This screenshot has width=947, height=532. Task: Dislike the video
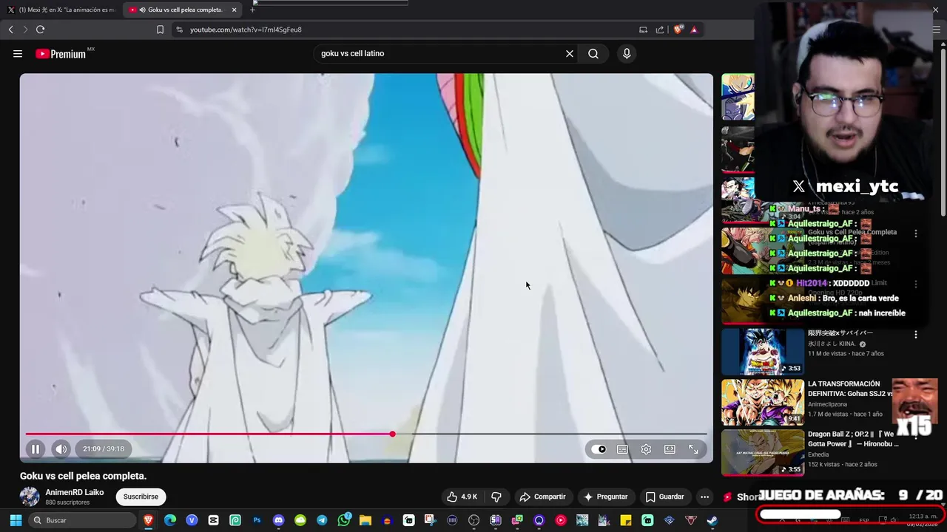[496, 497]
